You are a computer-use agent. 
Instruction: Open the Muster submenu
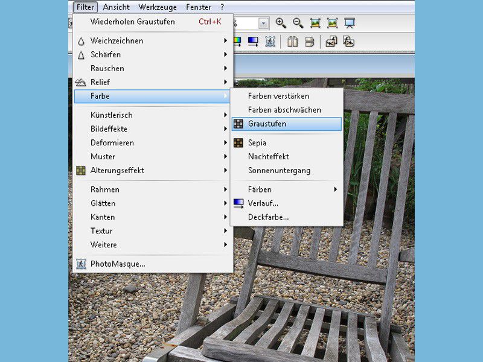153,157
